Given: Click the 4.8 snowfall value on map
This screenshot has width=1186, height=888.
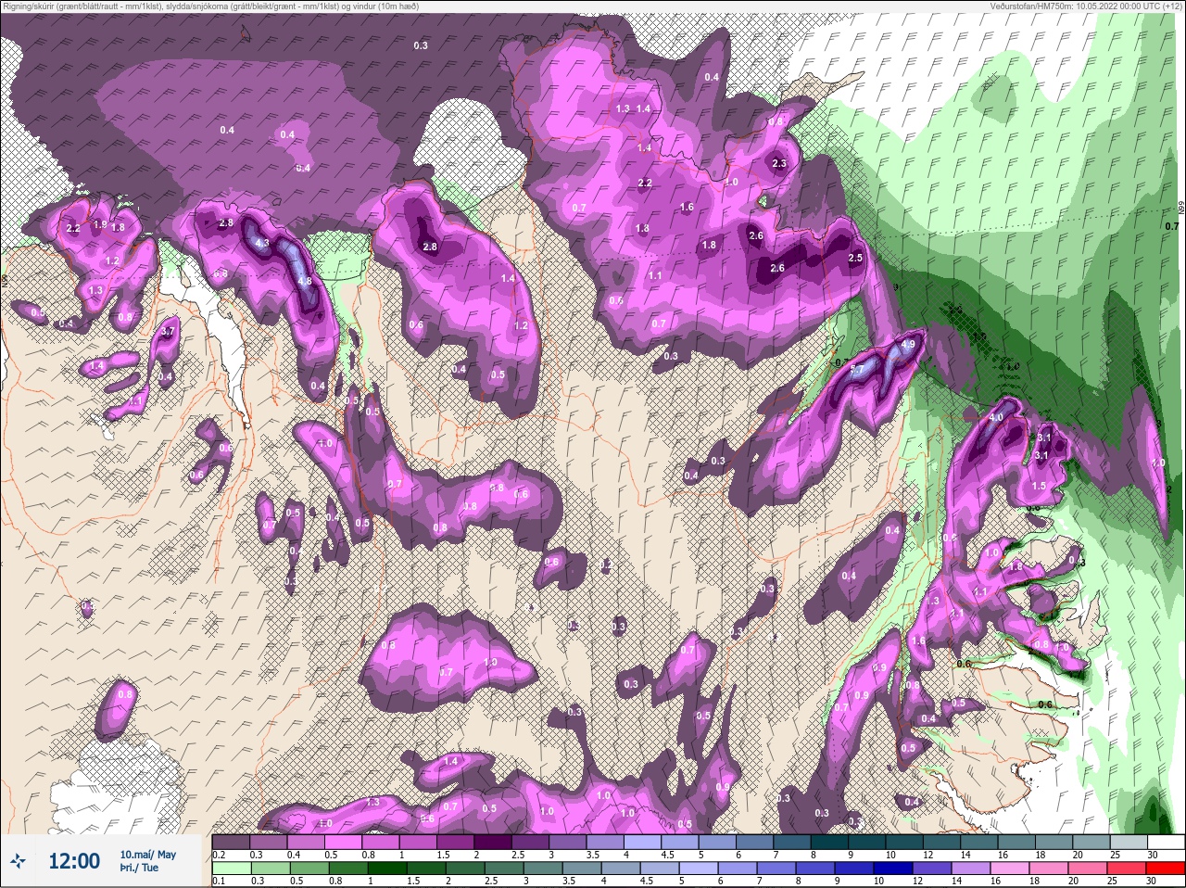Looking at the screenshot, I should [x=304, y=280].
